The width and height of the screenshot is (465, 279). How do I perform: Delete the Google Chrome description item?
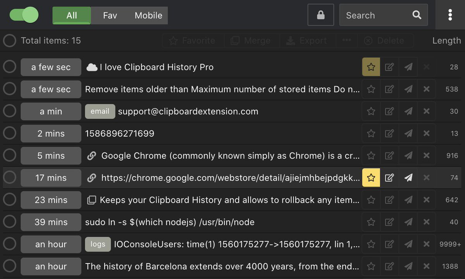click(427, 156)
